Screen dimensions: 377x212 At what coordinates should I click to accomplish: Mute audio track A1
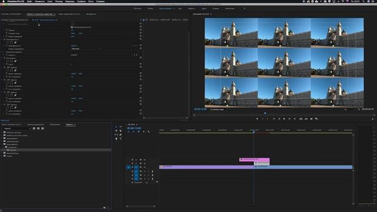pos(145,171)
